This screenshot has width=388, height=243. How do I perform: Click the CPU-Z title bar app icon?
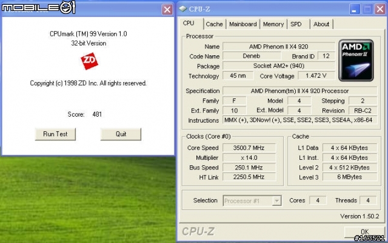click(x=183, y=9)
